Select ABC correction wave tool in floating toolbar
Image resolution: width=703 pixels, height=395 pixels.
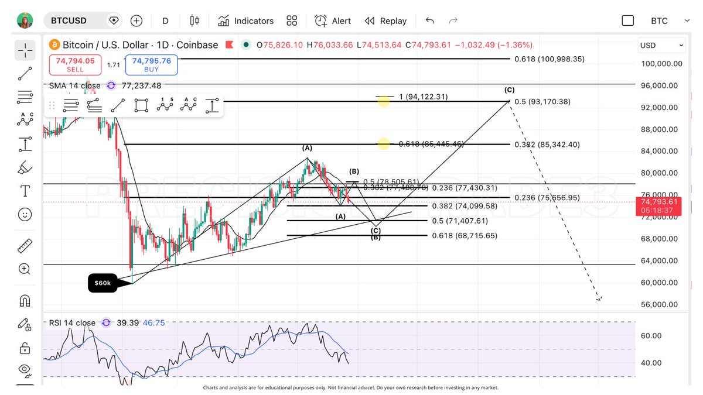189,105
